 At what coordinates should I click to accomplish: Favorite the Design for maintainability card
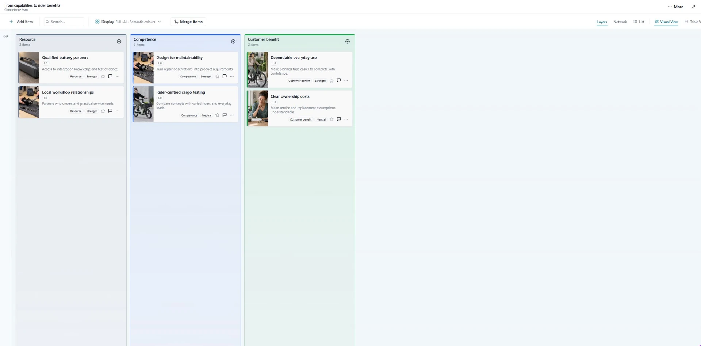click(217, 76)
